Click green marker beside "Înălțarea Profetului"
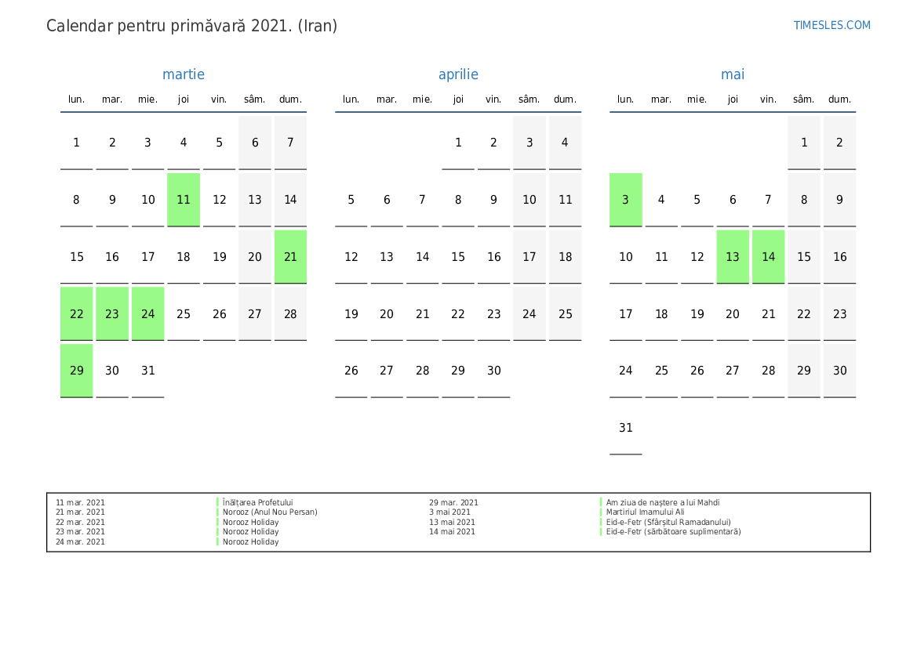This screenshot has width=917, height=648. 217,502
